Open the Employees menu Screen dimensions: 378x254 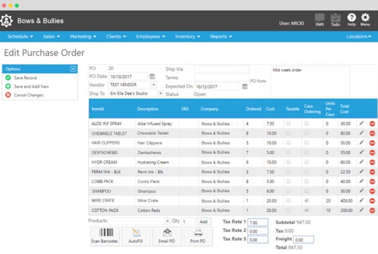[x=151, y=36]
